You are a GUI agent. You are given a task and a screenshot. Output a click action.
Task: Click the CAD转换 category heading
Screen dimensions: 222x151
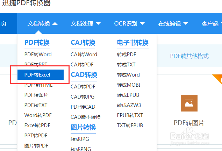84,75
